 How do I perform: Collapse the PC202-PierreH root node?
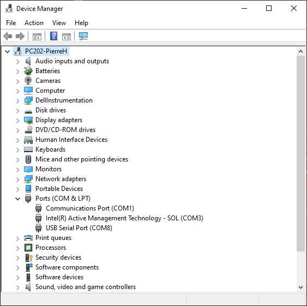(x=8, y=51)
